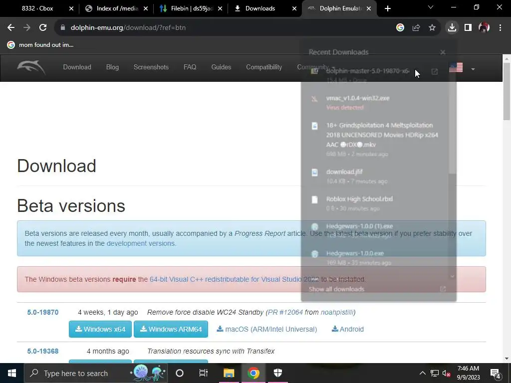Share this page using the share icon
This screenshot has width=511, height=383.
pyautogui.click(x=416, y=28)
